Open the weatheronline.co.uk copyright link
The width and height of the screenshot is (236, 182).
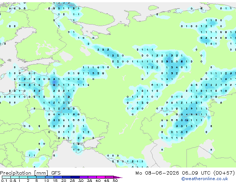pyautogui.click(x=205, y=179)
